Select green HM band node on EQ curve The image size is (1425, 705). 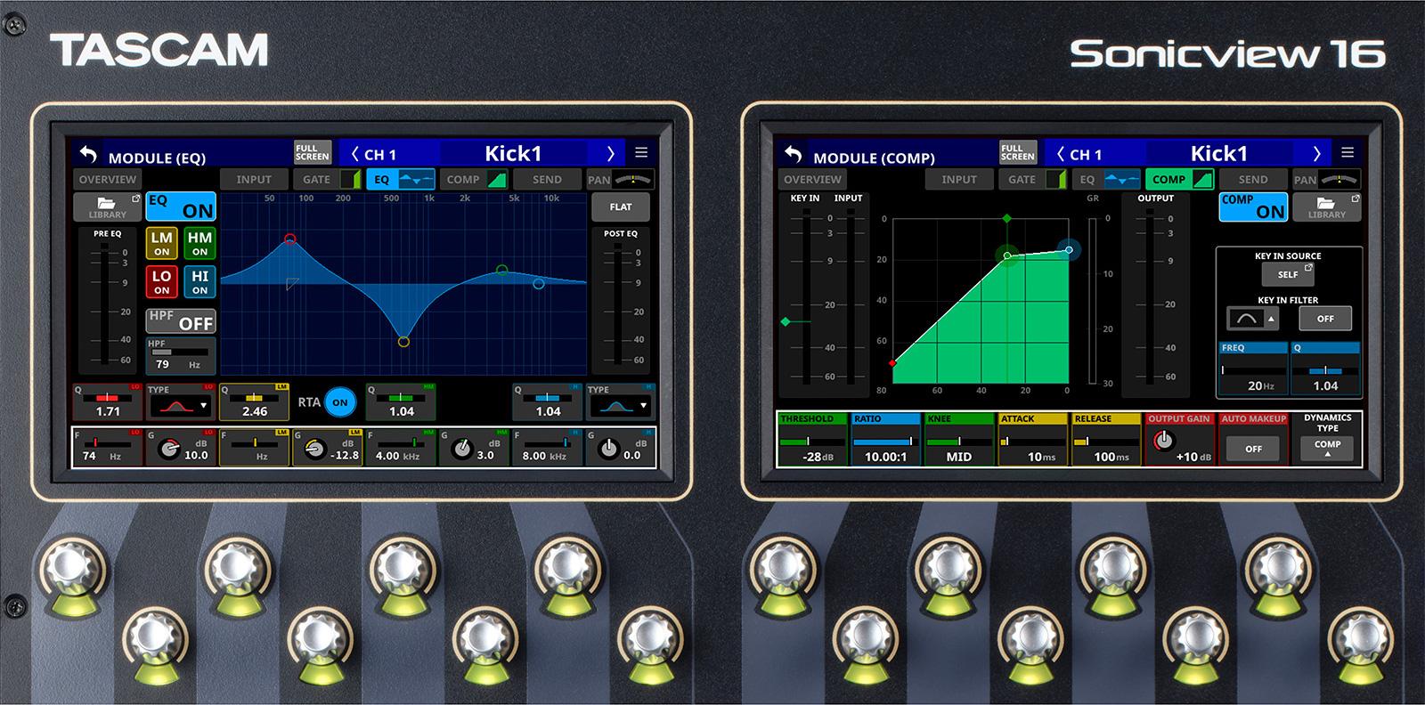click(x=501, y=270)
